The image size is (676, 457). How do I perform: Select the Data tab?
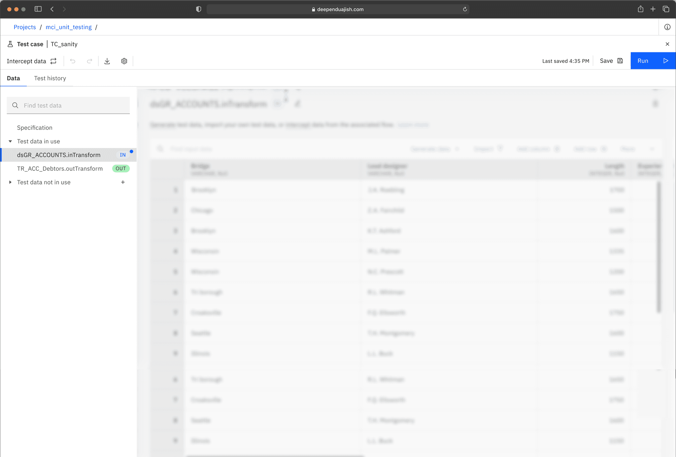(x=13, y=78)
